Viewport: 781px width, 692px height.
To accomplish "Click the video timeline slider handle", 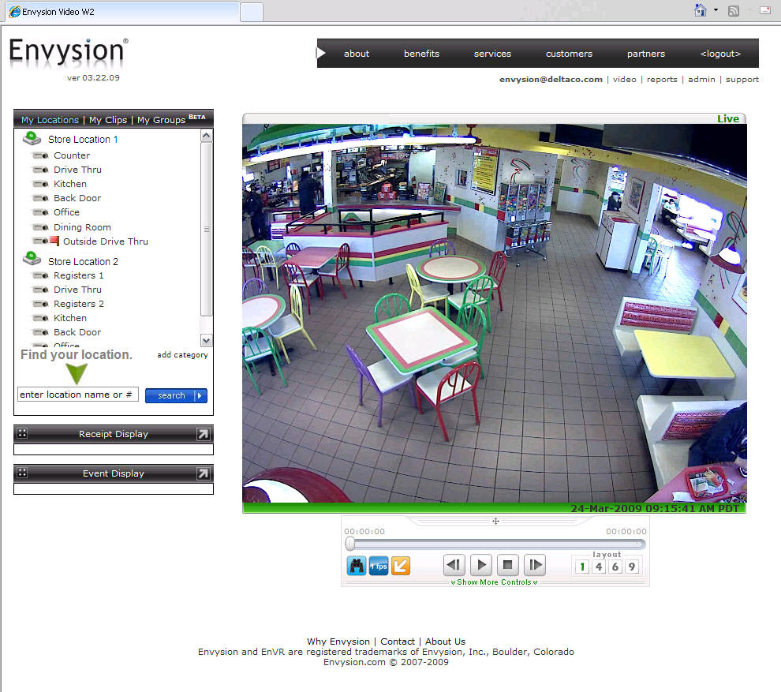I will tap(350, 543).
